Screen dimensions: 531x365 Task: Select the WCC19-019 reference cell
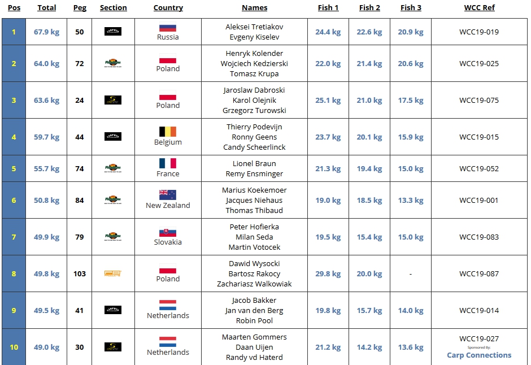479,32
